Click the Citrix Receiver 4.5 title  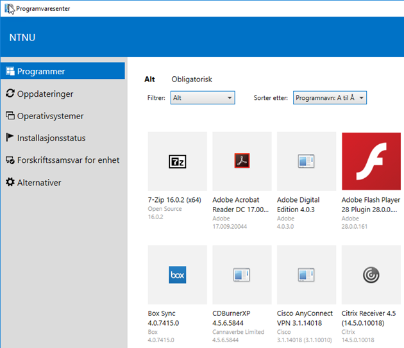coord(369,318)
